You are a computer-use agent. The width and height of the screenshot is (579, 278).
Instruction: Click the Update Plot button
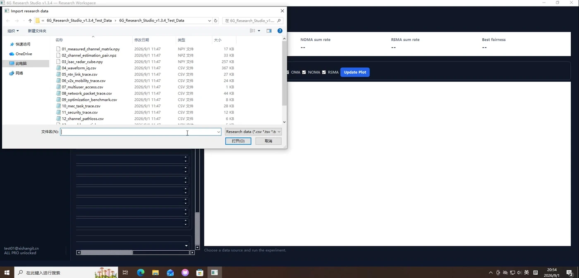coord(355,72)
